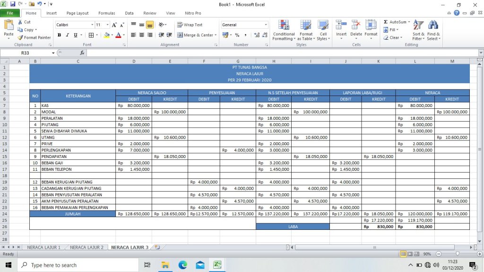This screenshot has height=272, width=484.
Task: Toggle Italic formatting
Action: tap(68, 35)
